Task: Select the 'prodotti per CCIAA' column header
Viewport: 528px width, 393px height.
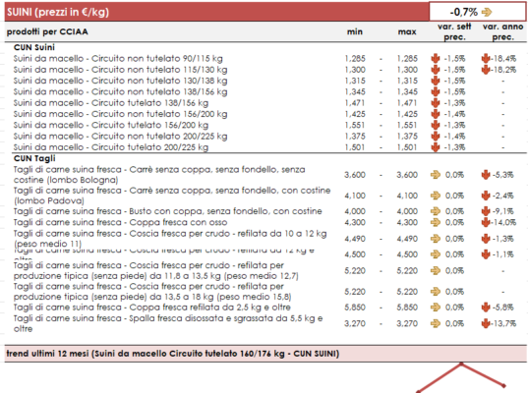Action: [x=47, y=32]
